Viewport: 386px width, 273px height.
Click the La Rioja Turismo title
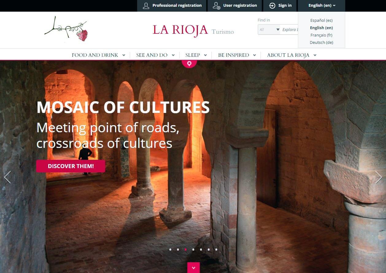click(x=193, y=30)
